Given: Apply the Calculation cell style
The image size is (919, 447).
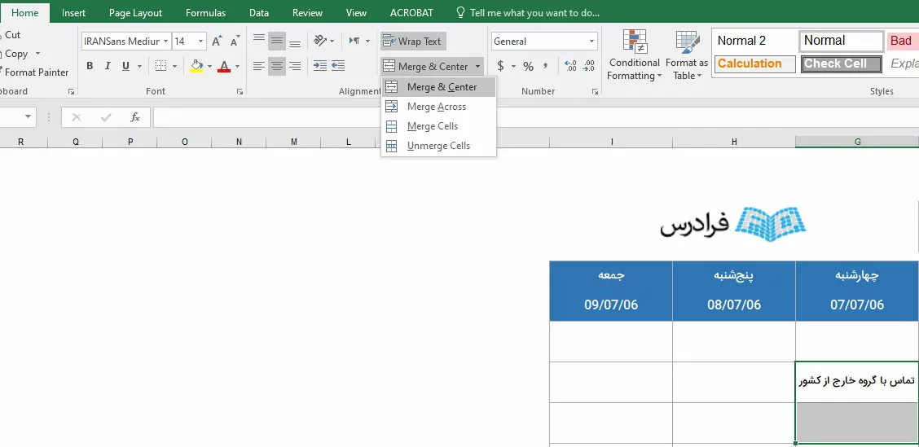Looking at the screenshot, I should (x=755, y=64).
